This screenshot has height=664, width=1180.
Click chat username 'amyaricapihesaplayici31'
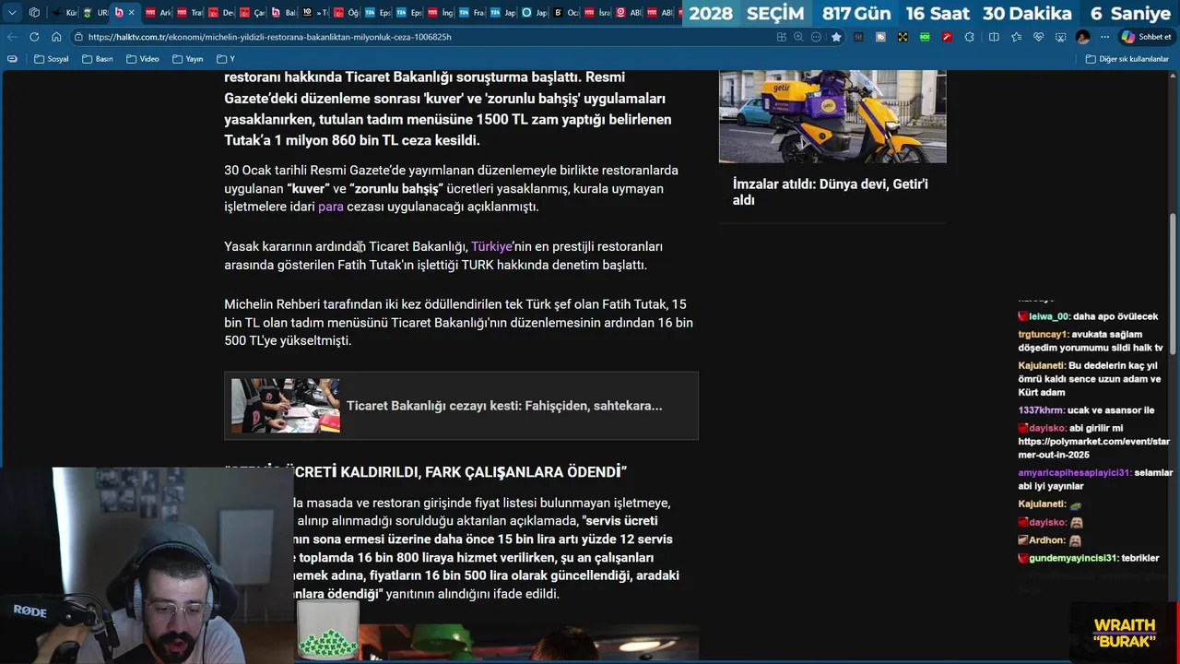pyautogui.click(x=1074, y=472)
